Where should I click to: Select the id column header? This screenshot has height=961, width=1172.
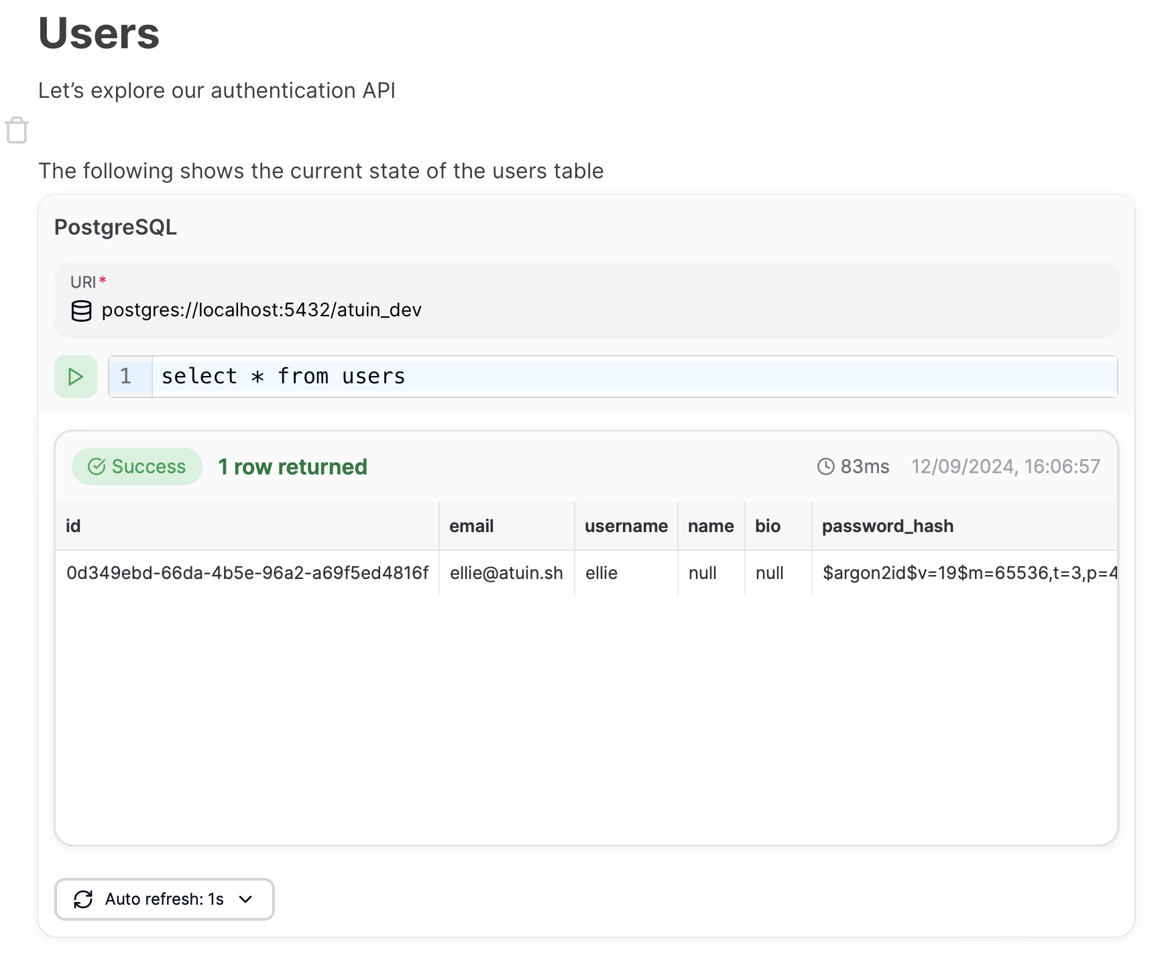coord(73,526)
